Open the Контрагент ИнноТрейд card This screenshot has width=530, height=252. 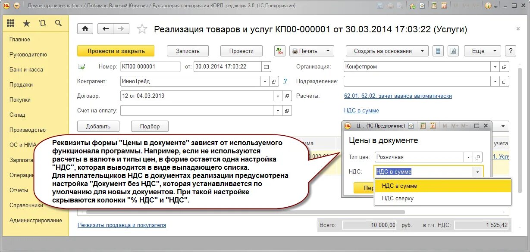pos(274,81)
